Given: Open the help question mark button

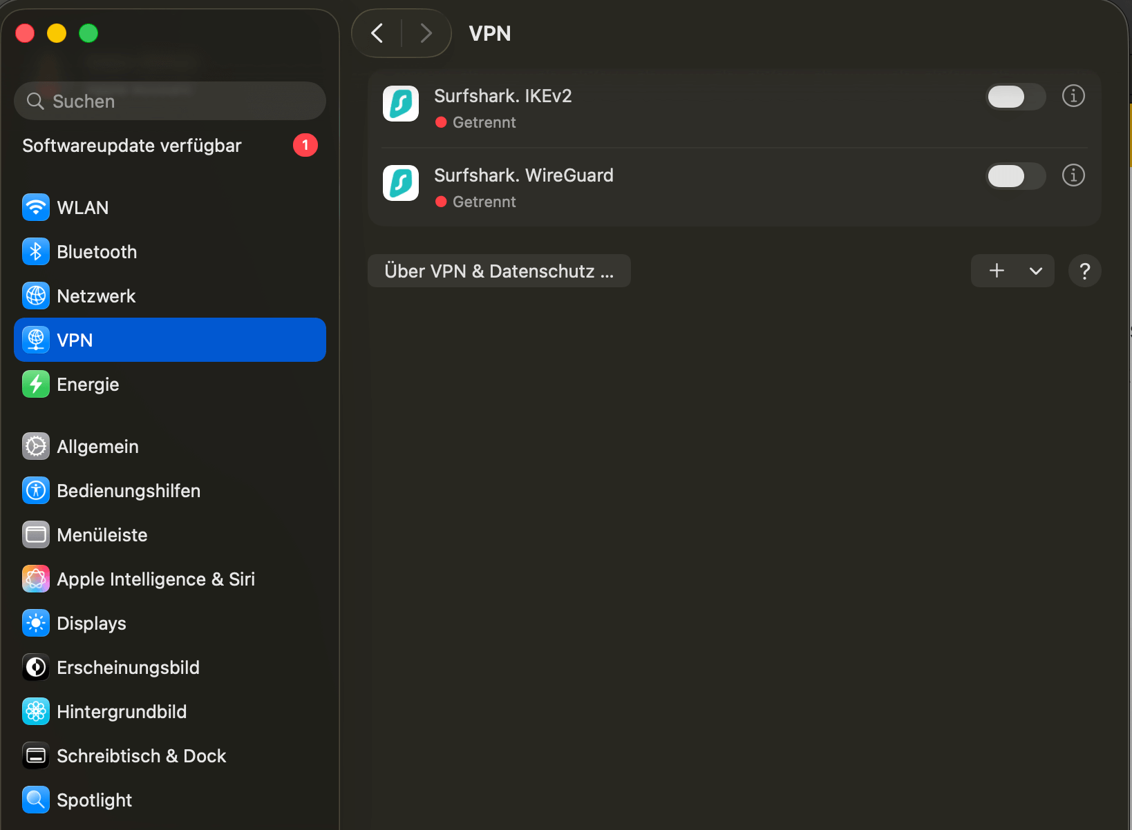Looking at the screenshot, I should tap(1084, 271).
